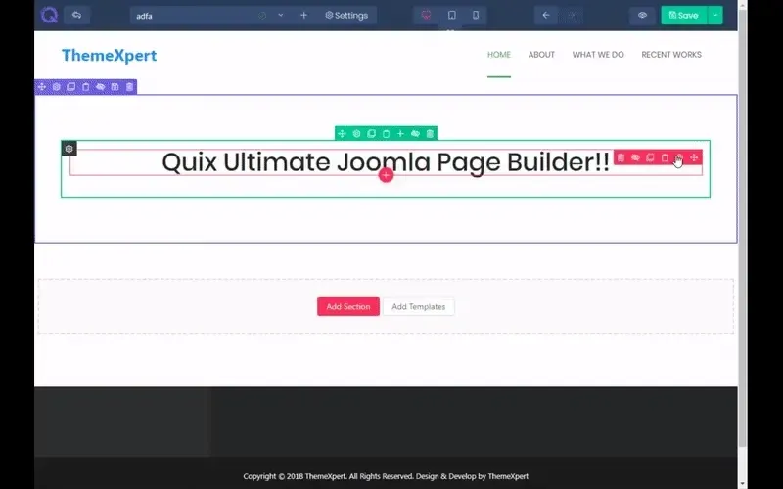
Task: Click the clipboard icon in red element toolbar
Action: tap(665, 157)
